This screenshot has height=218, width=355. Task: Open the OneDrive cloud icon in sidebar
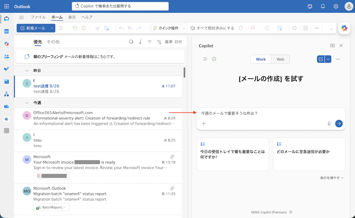click(x=6, y=107)
